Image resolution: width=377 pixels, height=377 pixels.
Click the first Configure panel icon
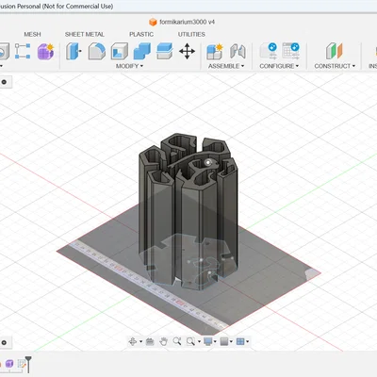click(269, 51)
